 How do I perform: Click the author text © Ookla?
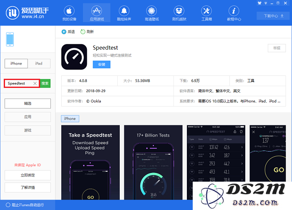click(93, 101)
